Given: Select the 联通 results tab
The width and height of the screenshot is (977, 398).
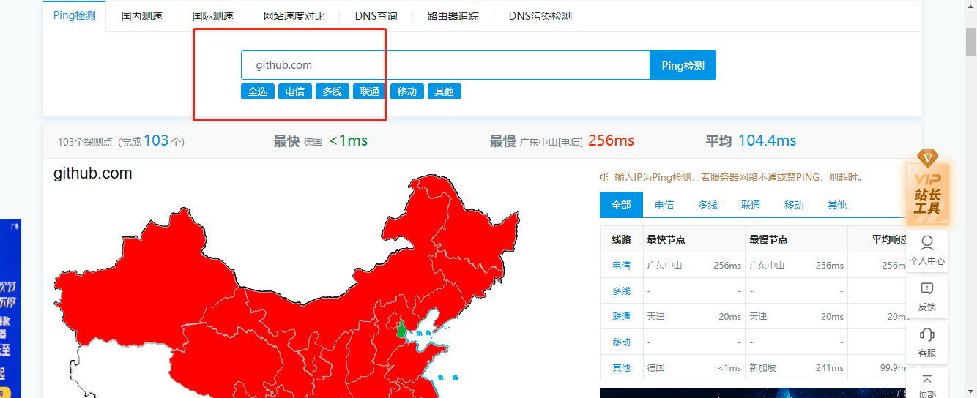Looking at the screenshot, I should pos(751,205).
